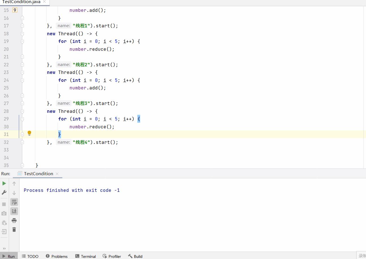This screenshot has width=366, height=259.
Task: Toggle scroll to end of console
Action: click(x=14, y=211)
